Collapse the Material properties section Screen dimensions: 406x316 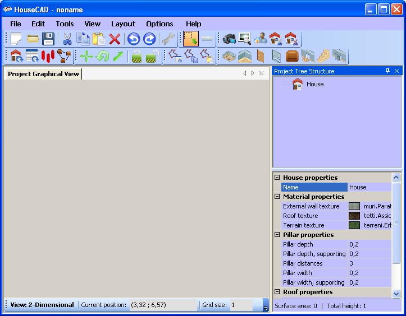coord(277,196)
